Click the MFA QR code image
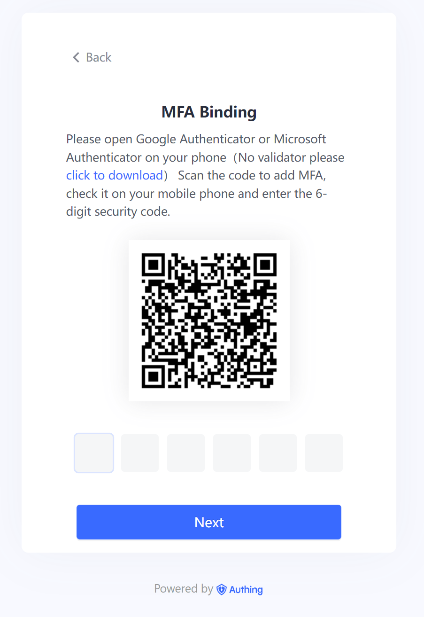The image size is (424, 617). [x=209, y=320]
